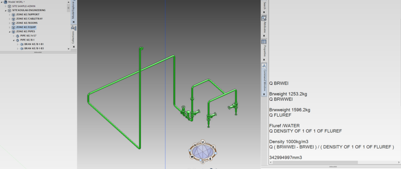
Task: Click the Collections panel icon
Action: click(x=74, y=28)
